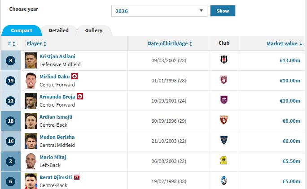Viewport: 307px width, 189px height.
Task: Open the year selection dropdown
Action: pos(159,11)
